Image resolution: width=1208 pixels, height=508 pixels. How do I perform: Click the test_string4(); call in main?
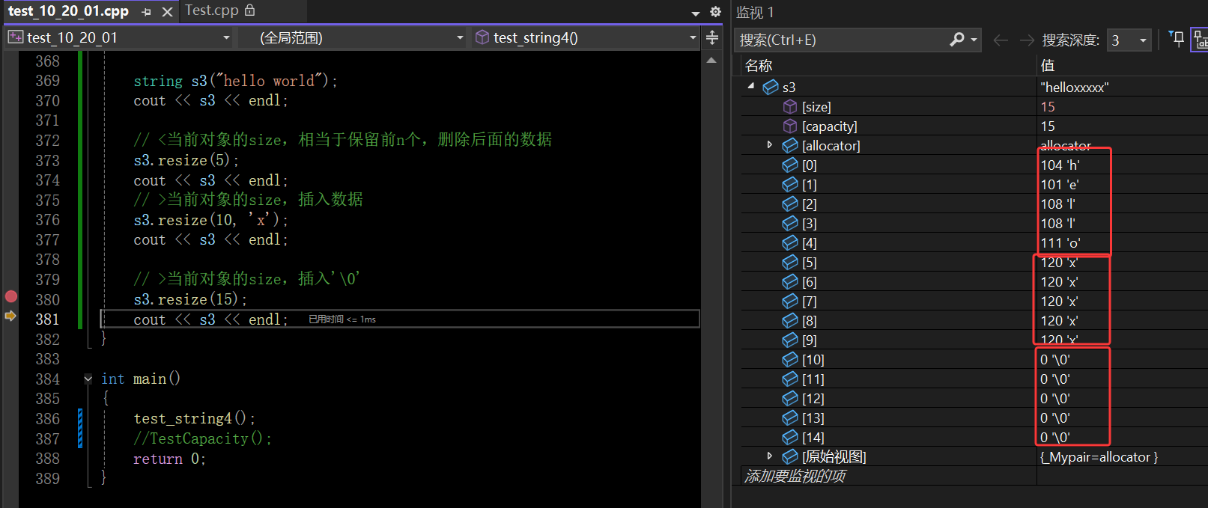pos(195,419)
